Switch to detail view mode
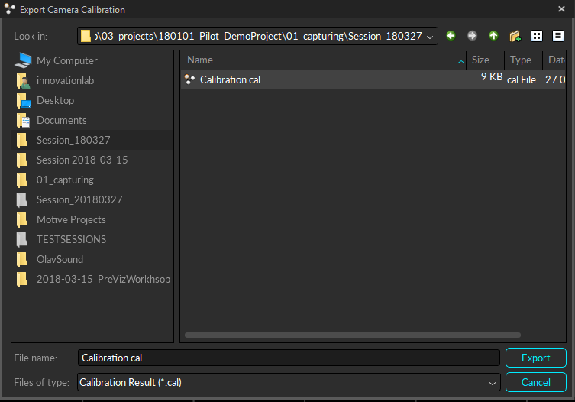 pyautogui.click(x=558, y=36)
